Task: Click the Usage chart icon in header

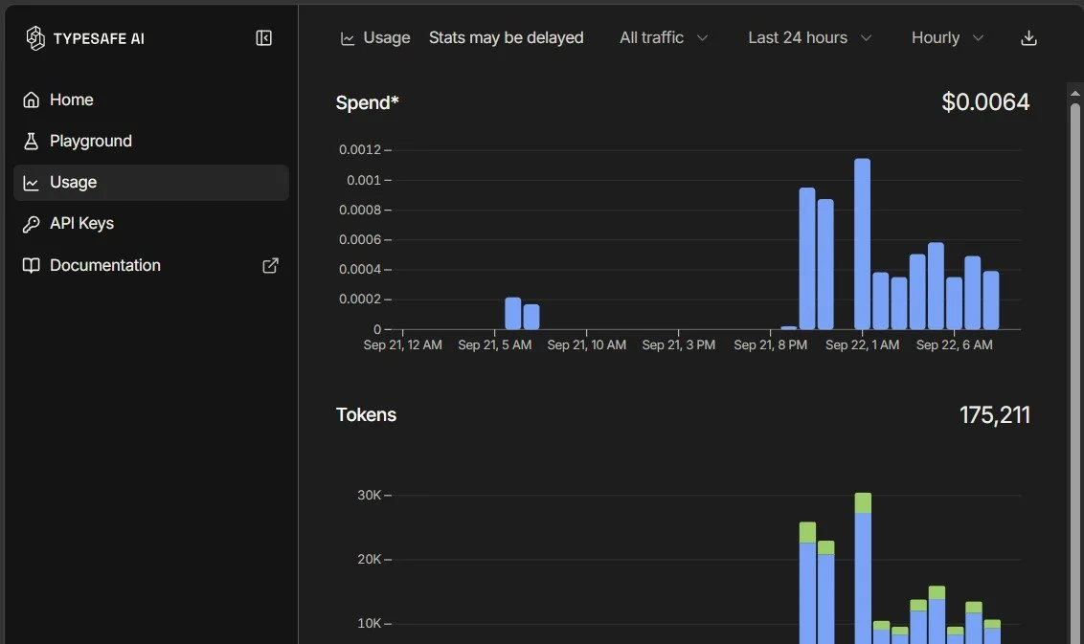Action: tap(348, 38)
